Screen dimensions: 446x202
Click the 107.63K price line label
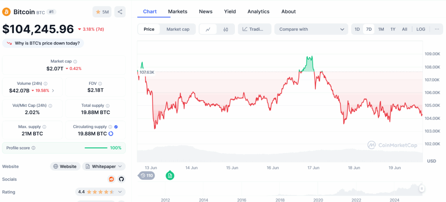tap(146, 72)
